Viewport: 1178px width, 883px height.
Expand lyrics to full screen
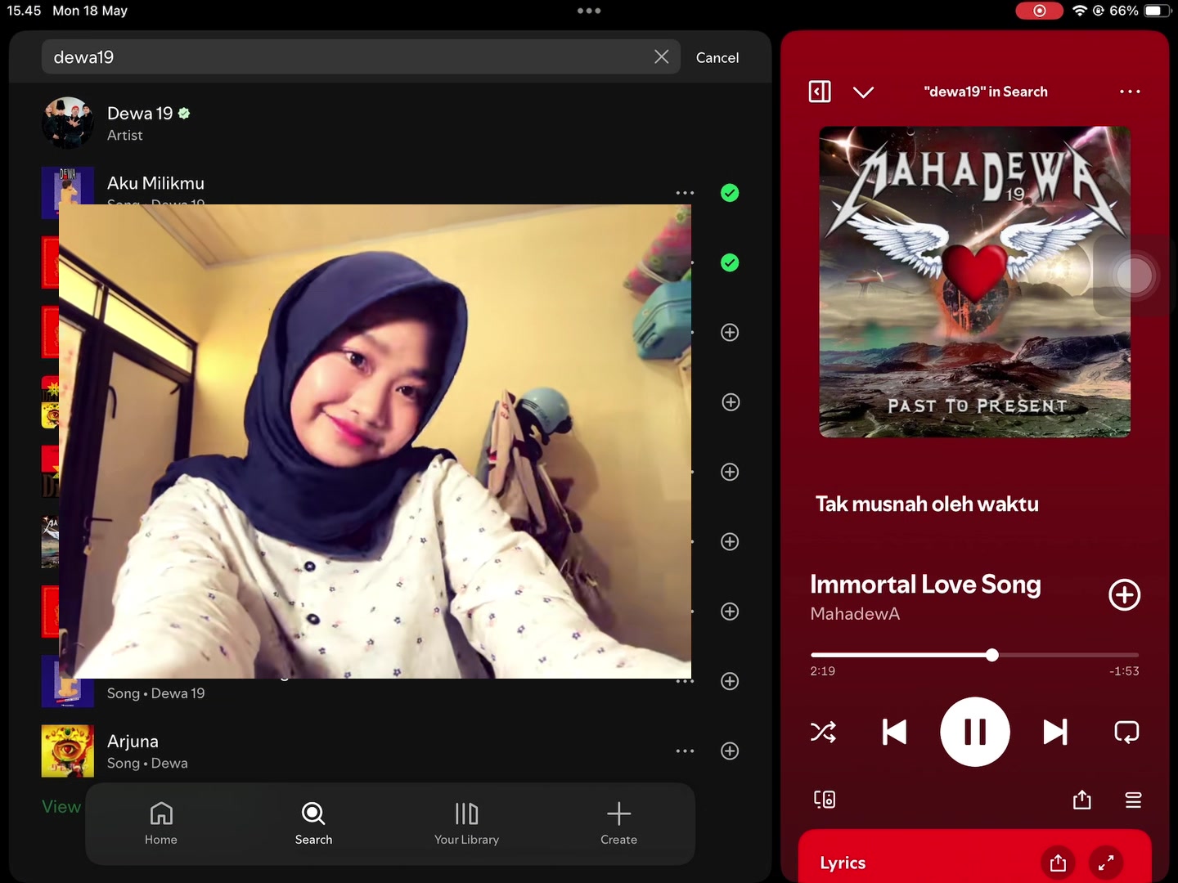coord(1106,863)
